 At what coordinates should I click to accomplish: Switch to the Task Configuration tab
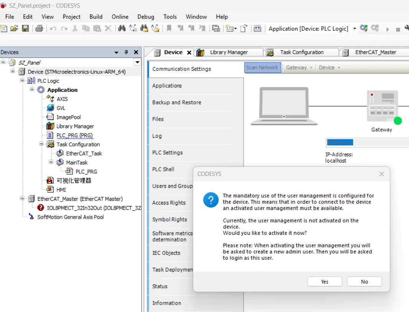(x=302, y=52)
